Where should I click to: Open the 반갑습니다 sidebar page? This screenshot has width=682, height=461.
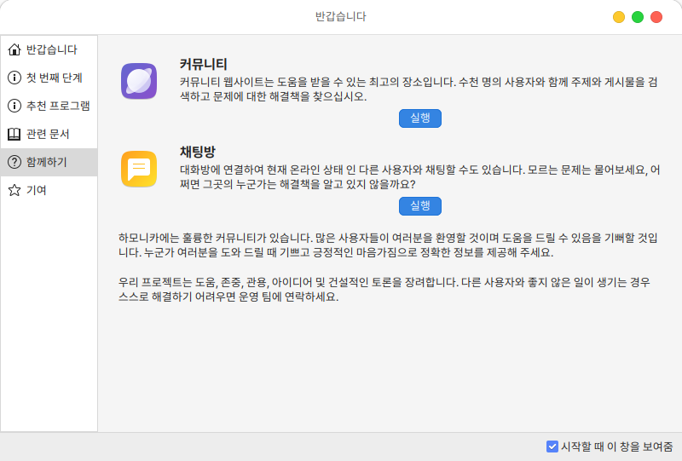coord(49,49)
